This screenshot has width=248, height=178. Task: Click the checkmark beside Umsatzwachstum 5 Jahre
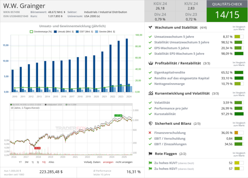pos(150,37)
